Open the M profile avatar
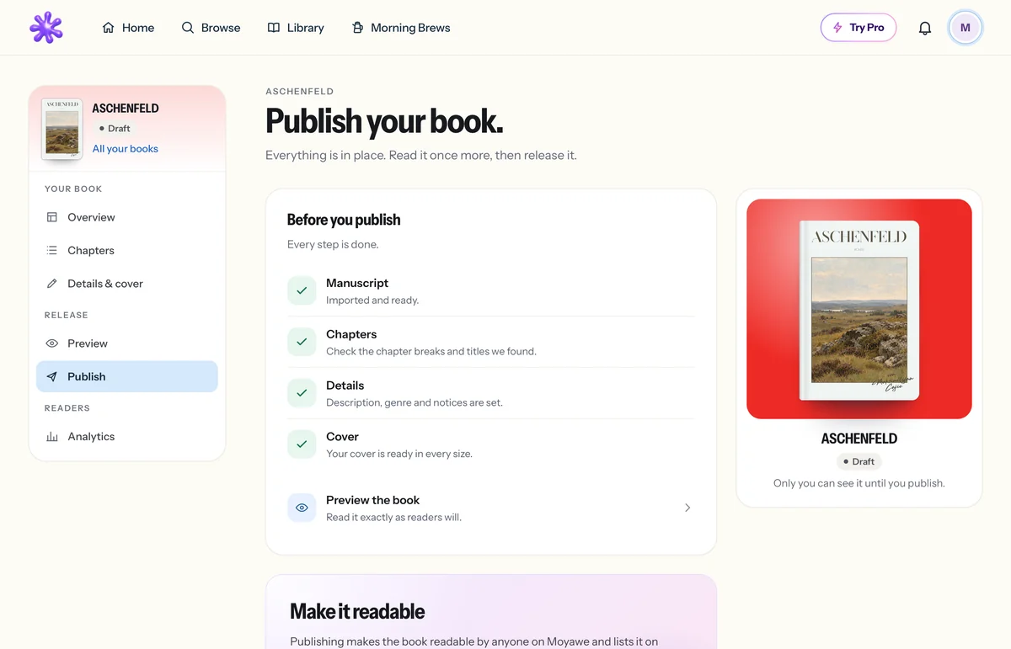 [x=966, y=28]
